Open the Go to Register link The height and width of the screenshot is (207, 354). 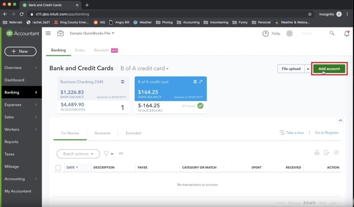327,133
